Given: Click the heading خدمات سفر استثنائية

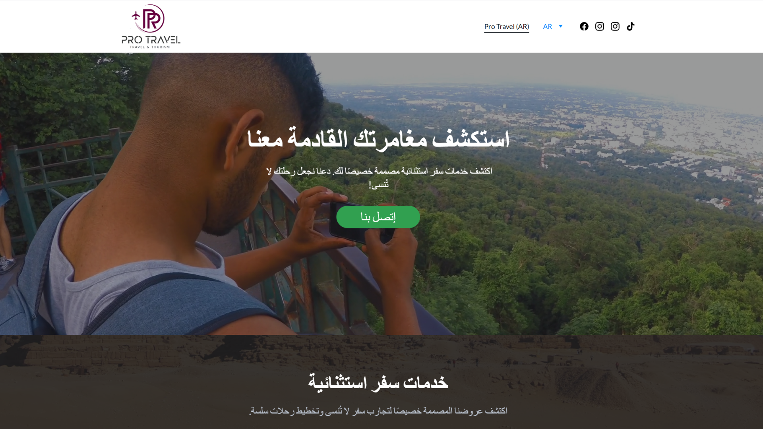Looking at the screenshot, I should (378, 382).
